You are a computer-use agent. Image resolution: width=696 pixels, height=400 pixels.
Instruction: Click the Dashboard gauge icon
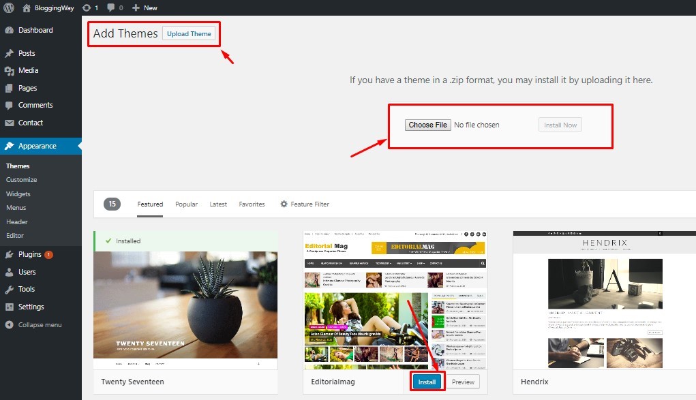9,30
